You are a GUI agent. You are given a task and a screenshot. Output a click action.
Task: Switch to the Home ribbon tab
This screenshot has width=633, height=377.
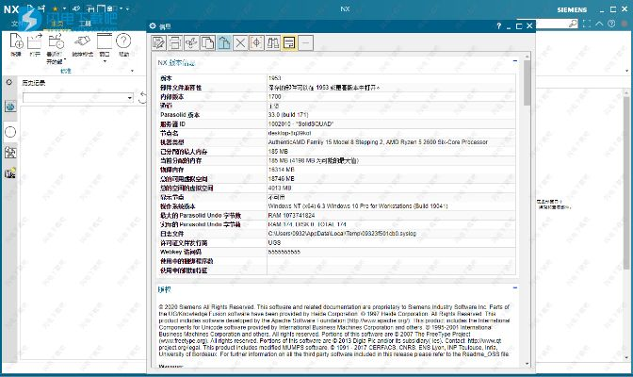[x=57, y=24]
